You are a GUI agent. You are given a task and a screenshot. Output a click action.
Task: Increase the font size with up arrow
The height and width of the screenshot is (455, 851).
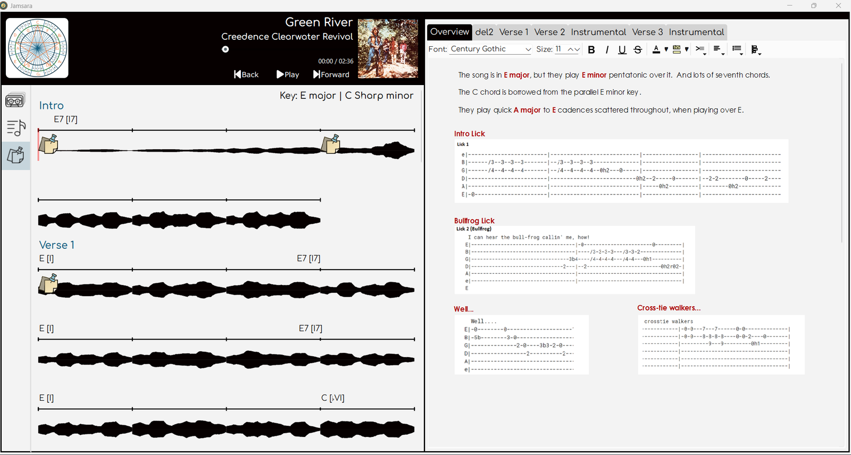[571, 49]
